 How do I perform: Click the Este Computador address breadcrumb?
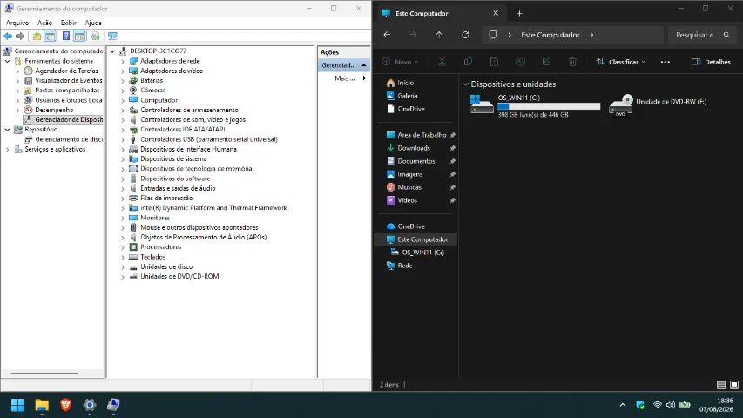550,35
